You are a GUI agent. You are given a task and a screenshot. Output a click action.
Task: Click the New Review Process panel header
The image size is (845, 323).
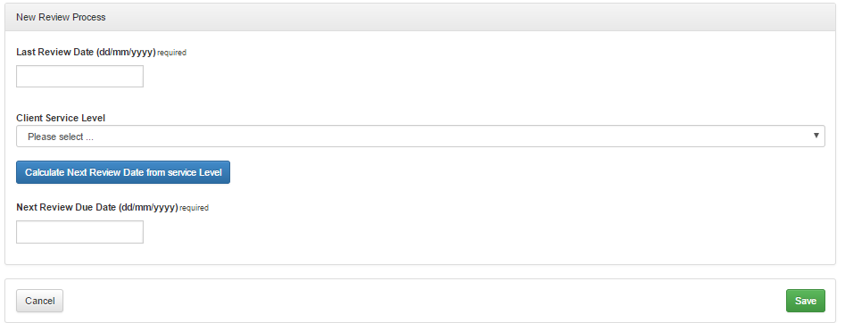(x=420, y=17)
